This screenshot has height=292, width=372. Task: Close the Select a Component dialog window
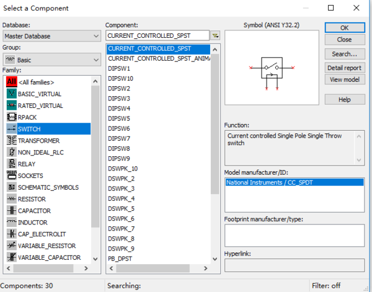[x=356, y=8]
